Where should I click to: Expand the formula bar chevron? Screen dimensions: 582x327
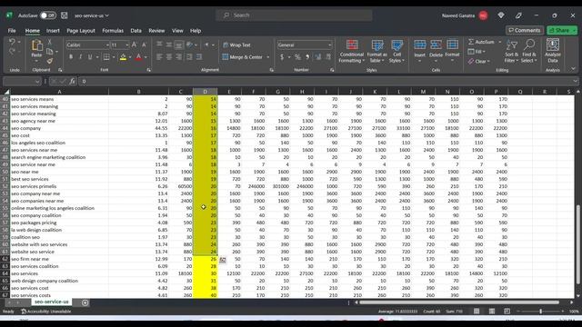point(575,81)
